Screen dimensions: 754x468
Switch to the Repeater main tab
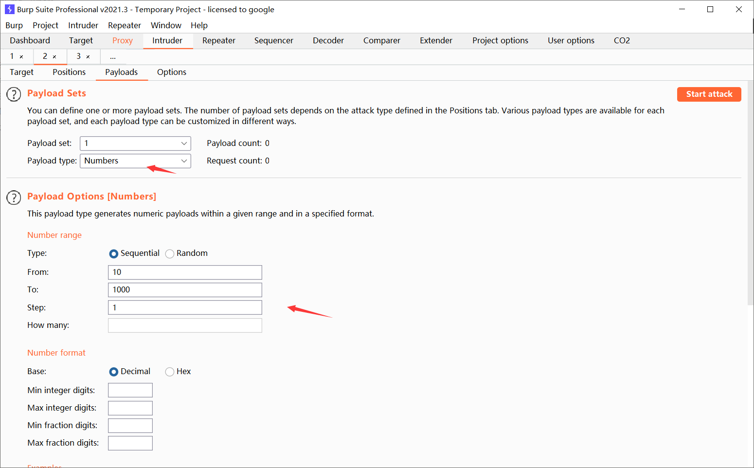click(219, 40)
